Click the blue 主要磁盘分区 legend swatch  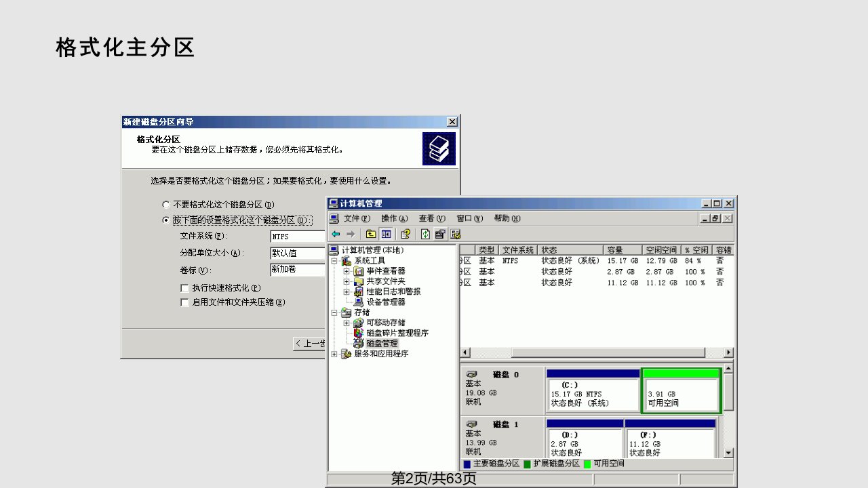tap(467, 464)
